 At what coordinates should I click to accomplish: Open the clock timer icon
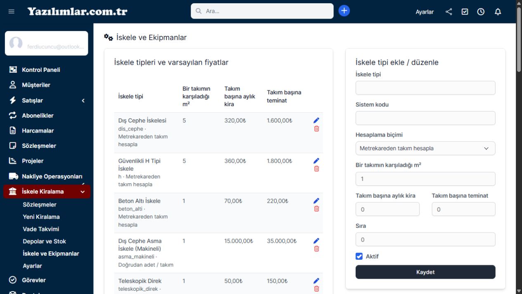pos(481,12)
